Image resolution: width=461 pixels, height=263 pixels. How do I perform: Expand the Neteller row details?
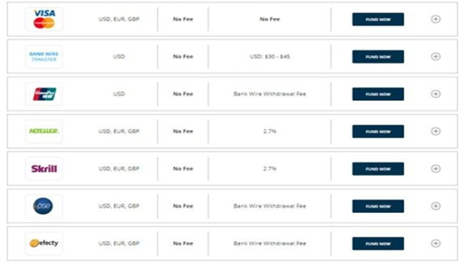[x=435, y=131]
